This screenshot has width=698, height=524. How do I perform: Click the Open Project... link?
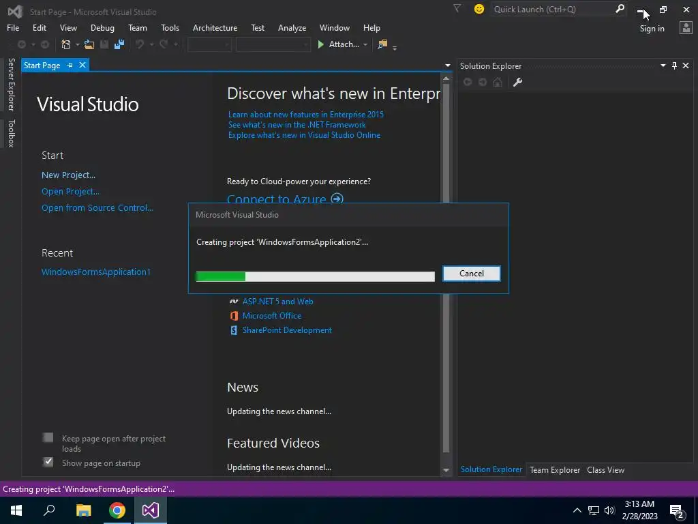70,192
